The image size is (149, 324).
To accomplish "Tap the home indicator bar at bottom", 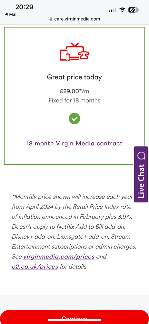I will [x=74, y=320].
